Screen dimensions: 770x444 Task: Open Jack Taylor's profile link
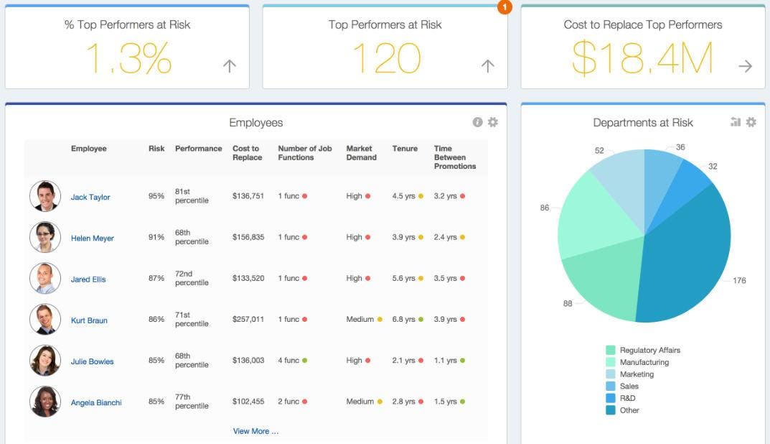tap(90, 197)
